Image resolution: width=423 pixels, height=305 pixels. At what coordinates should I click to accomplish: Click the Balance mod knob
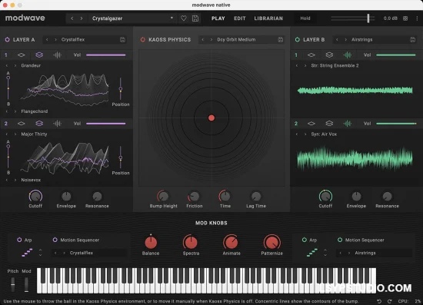coord(151,242)
